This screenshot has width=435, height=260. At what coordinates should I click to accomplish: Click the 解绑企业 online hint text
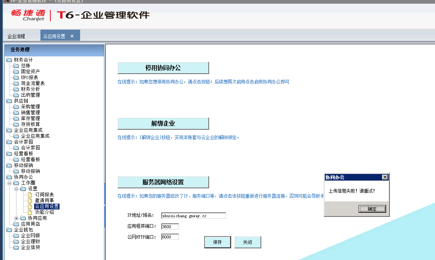tap(178, 137)
